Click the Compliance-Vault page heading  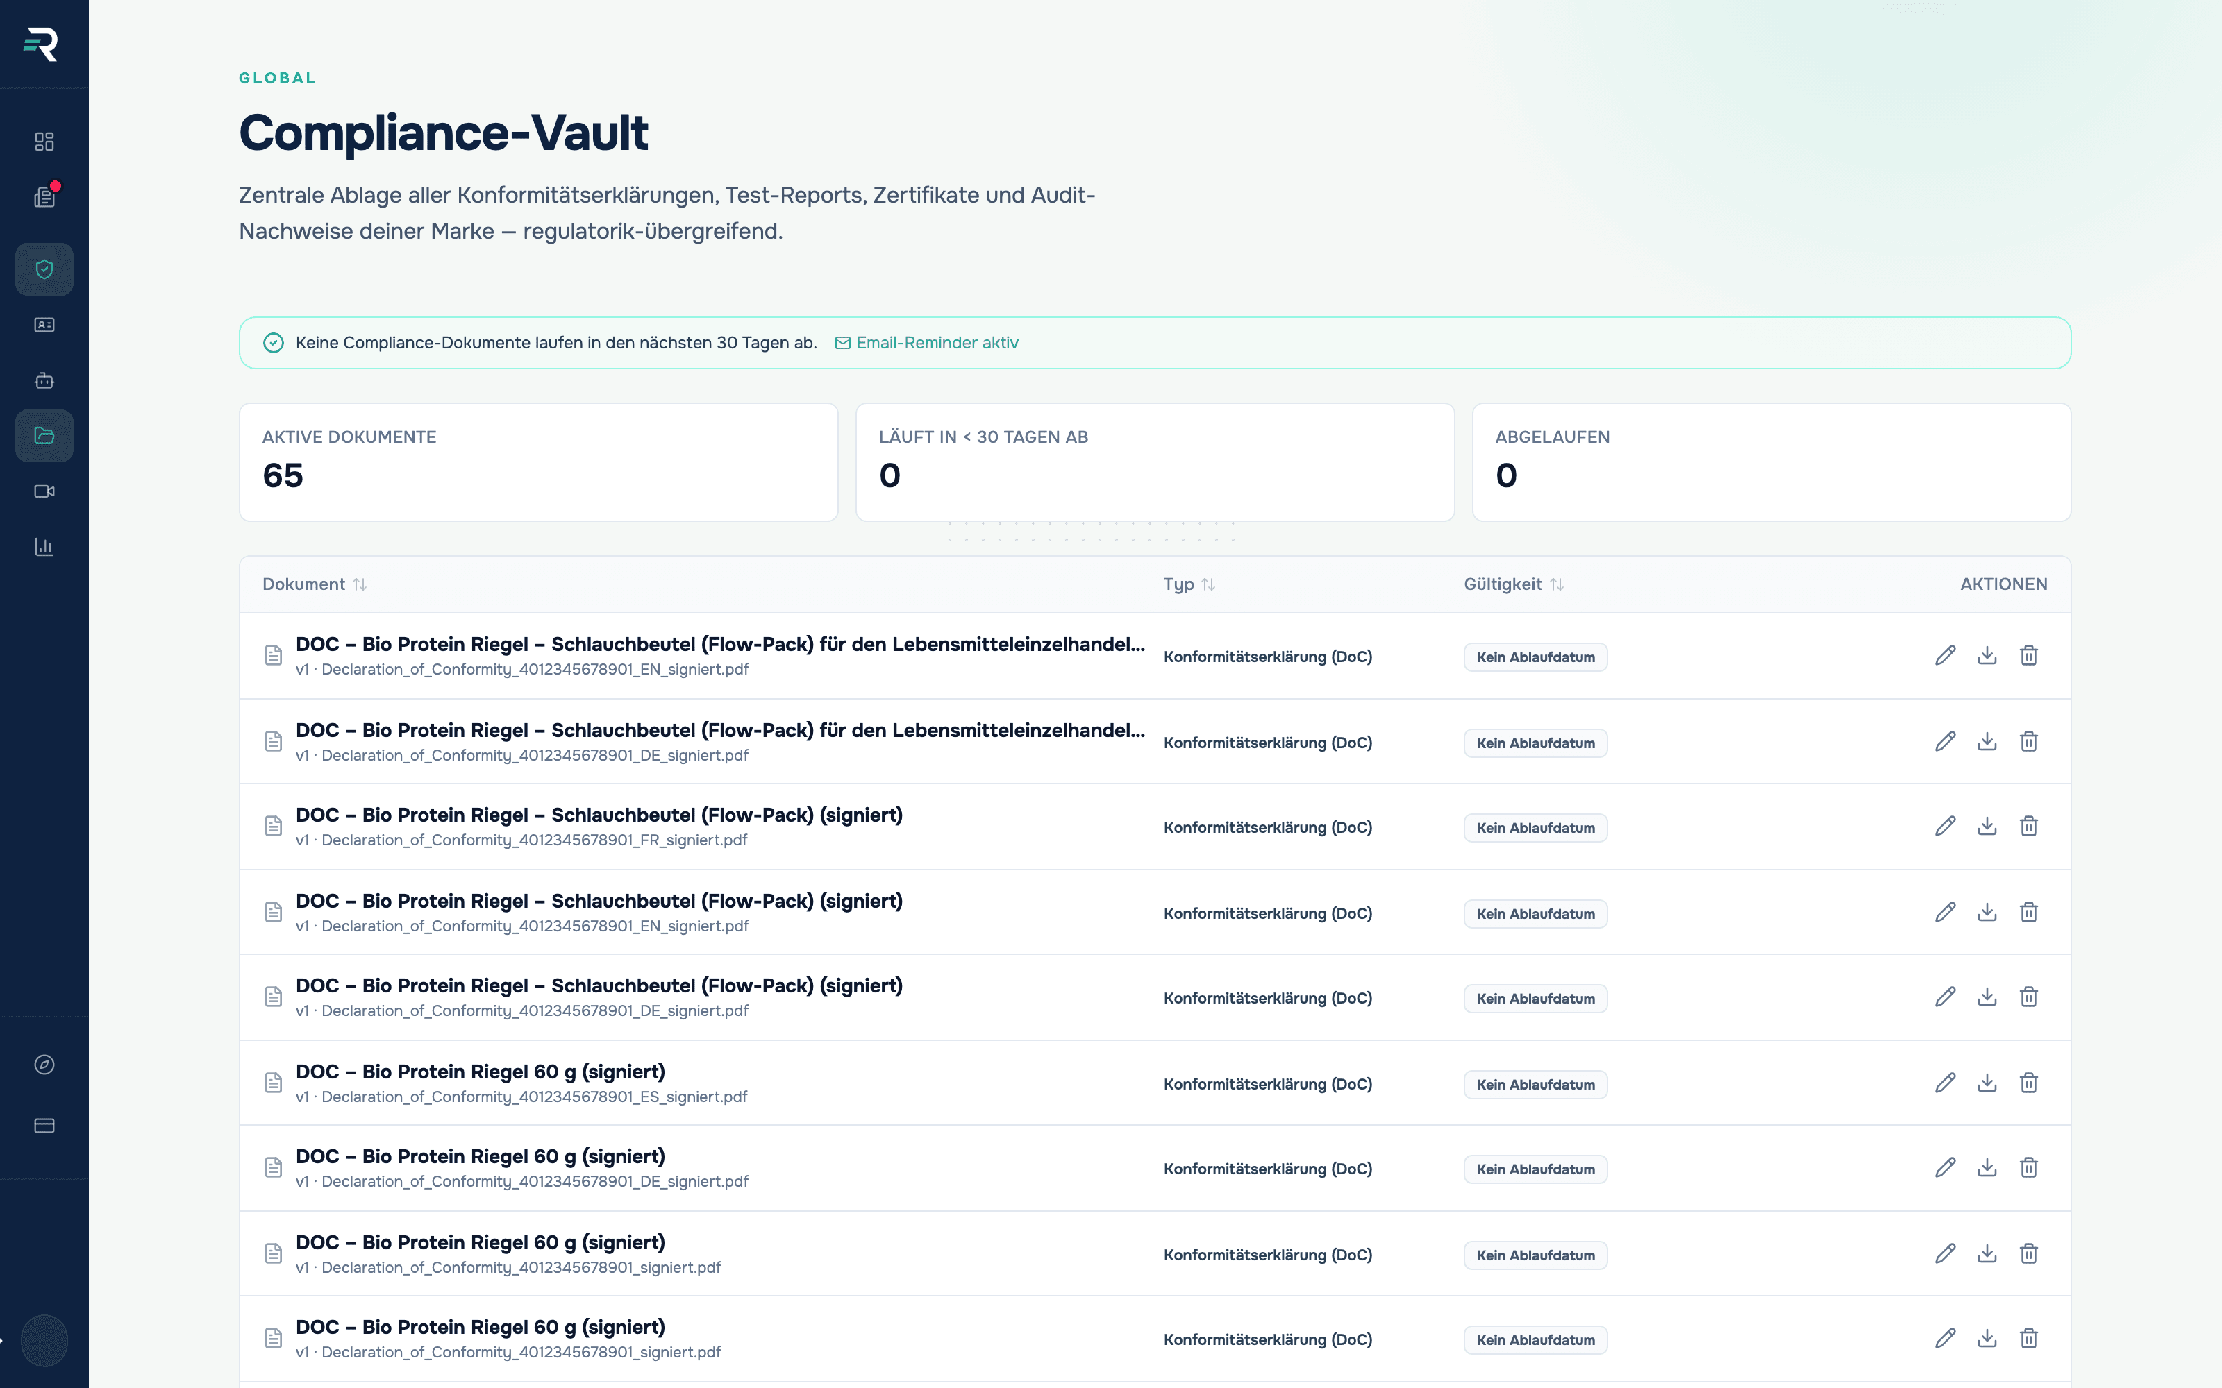(444, 133)
